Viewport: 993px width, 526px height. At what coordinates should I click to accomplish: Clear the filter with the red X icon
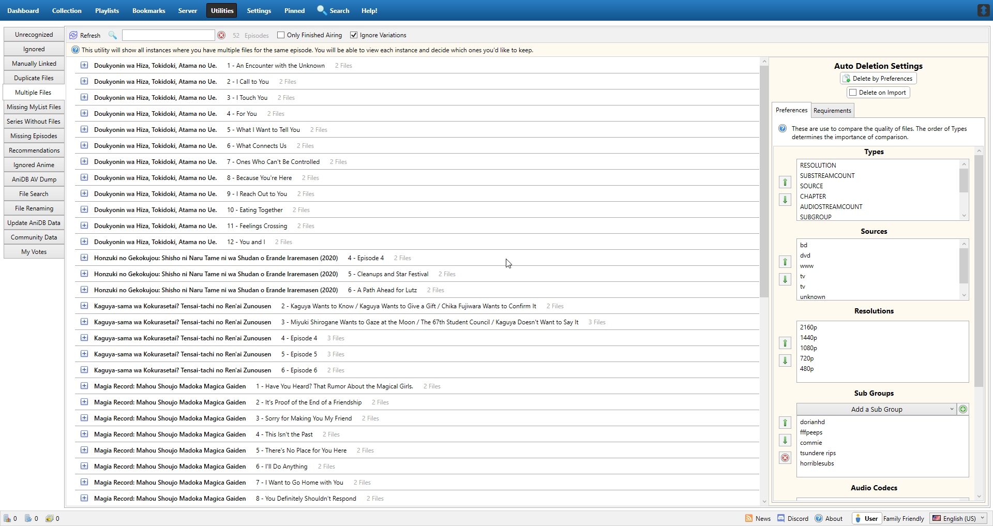[x=221, y=35]
